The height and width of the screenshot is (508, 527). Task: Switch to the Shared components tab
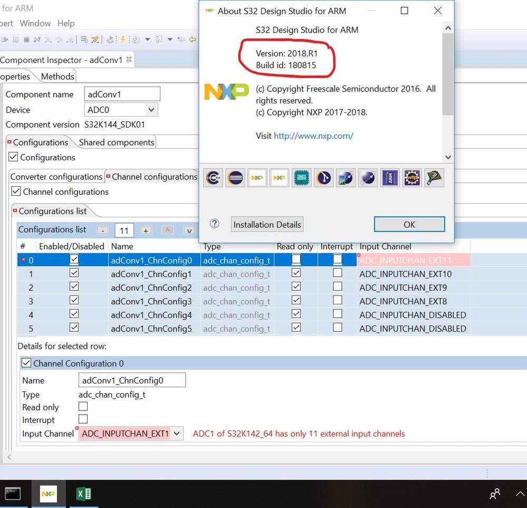[x=117, y=142]
